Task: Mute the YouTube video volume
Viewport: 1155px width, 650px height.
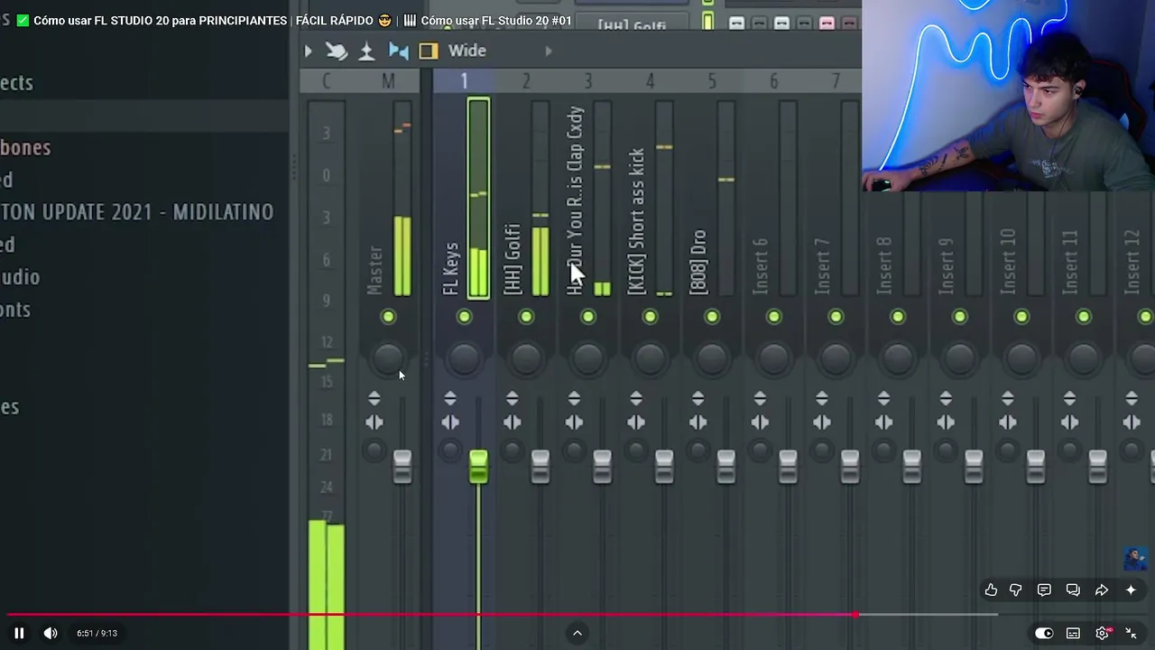Action: click(51, 633)
